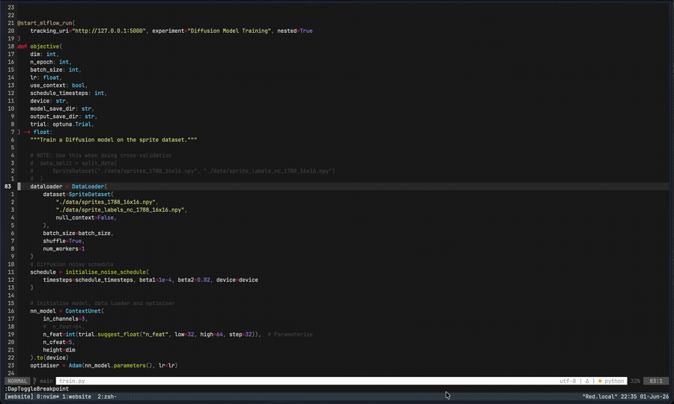
Task: Click the commented data_split = split_data( line
Action: [x=73, y=163]
